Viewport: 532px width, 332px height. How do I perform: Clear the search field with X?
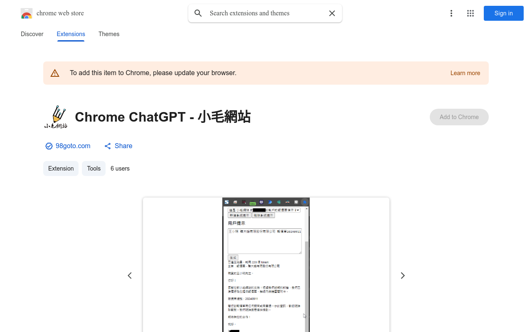(x=332, y=13)
